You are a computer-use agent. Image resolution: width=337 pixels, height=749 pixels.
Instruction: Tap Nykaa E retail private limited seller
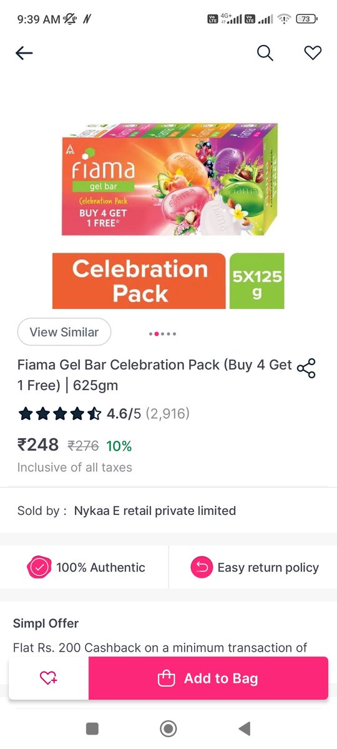click(155, 511)
